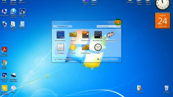Select the Заголовки новостей gadget

tap(98, 36)
